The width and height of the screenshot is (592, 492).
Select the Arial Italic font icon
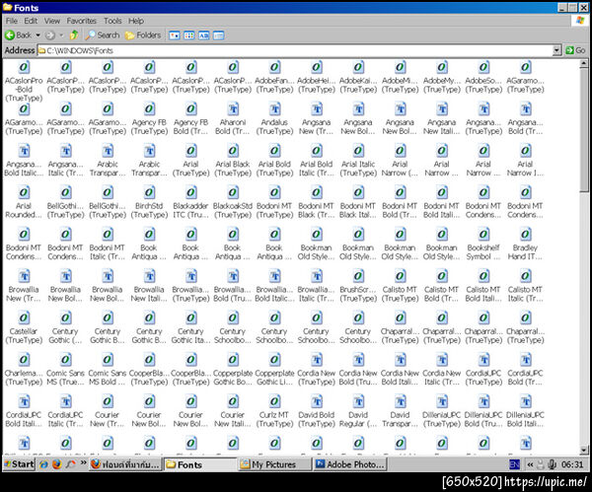[x=358, y=151]
